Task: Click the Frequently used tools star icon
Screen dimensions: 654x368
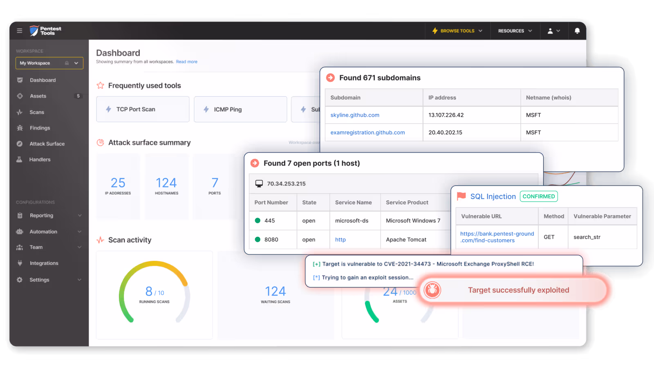Action: coord(101,85)
